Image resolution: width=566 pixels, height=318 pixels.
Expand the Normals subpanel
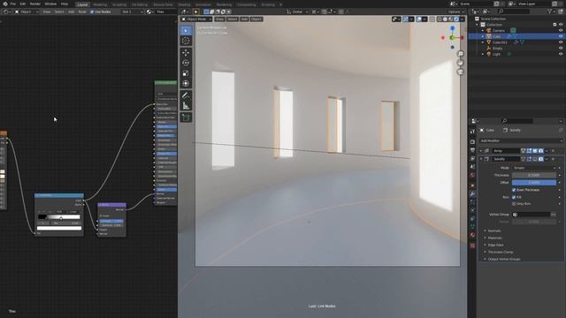(494, 231)
